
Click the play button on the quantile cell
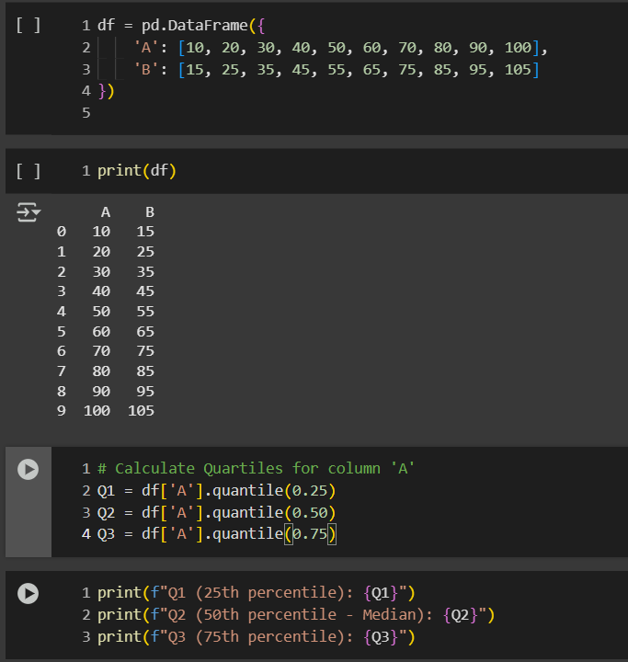click(29, 469)
